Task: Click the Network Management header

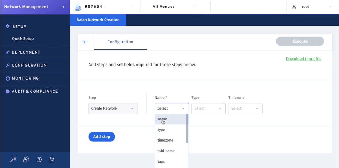Action: coord(26,7)
